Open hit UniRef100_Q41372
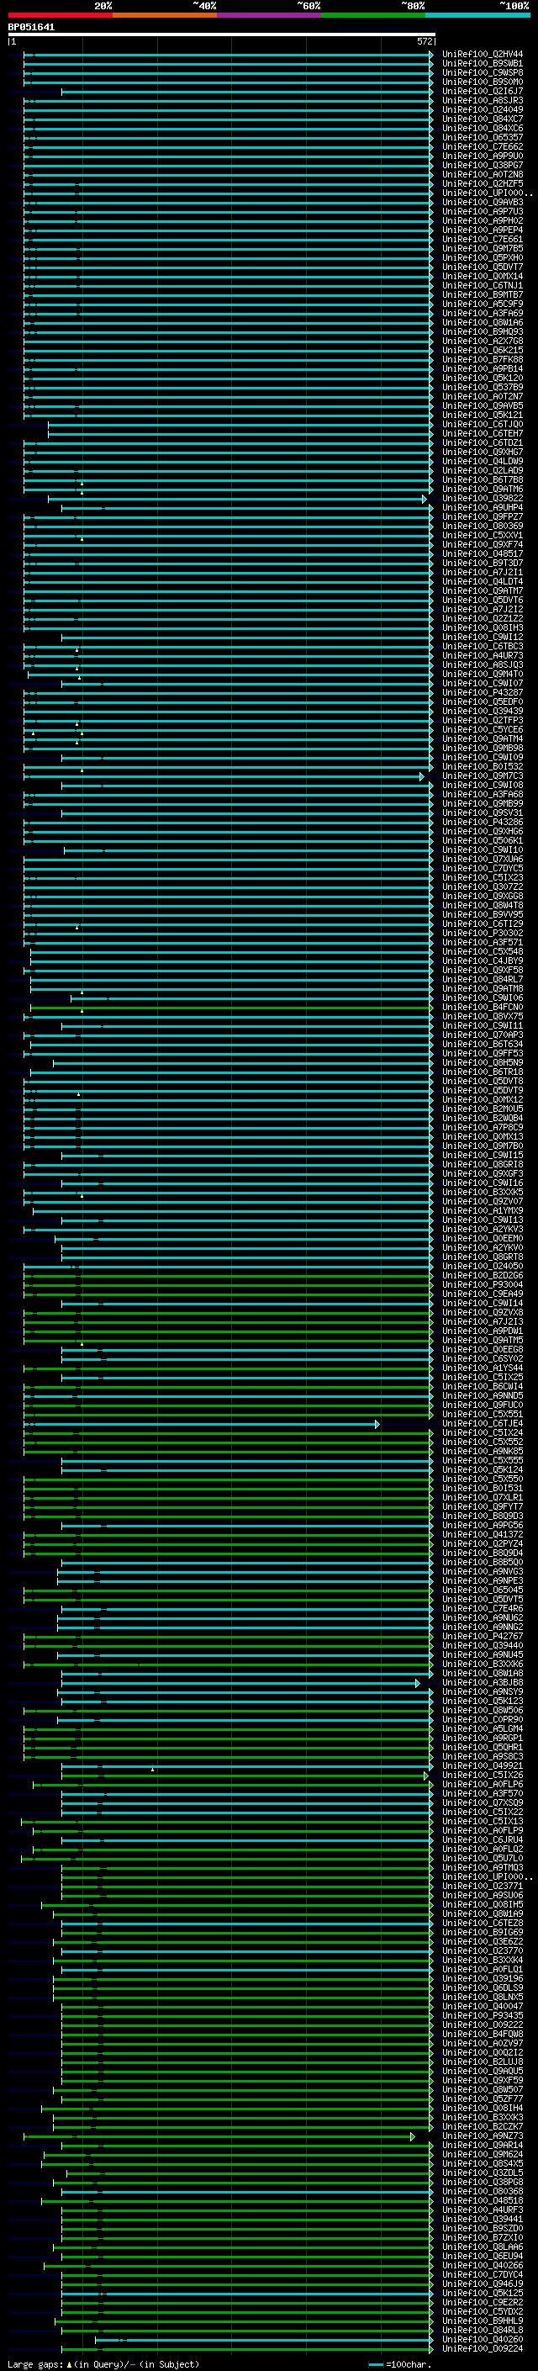This screenshot has width=538, height=2371. coord(483,1534)
